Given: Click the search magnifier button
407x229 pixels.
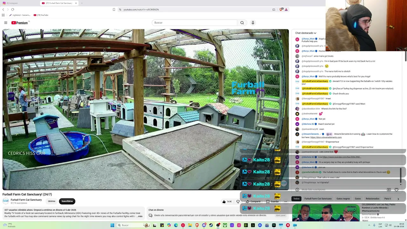Looking at the screenshot, I should pos(242,23).
